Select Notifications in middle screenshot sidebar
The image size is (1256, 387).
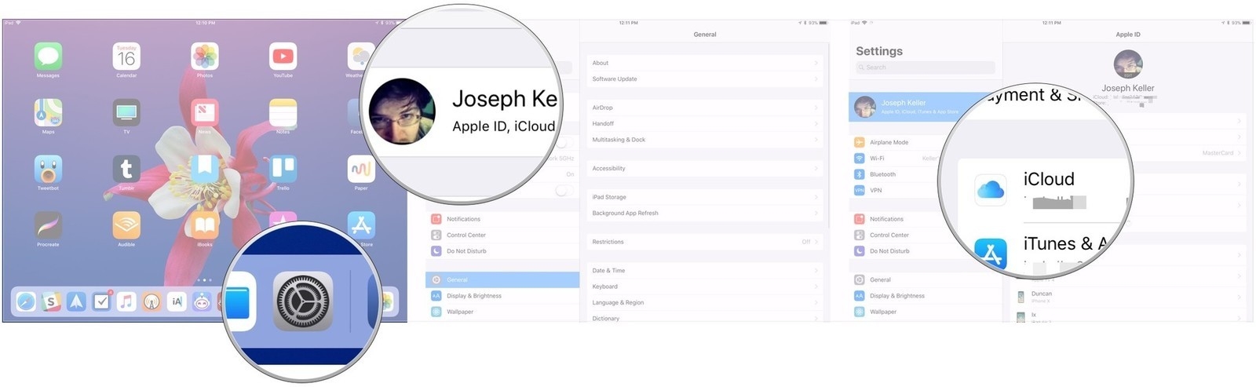pyautogui.click(x=502, y=219)
